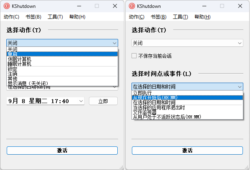Open 书签(B) menu in right window
This screenshot has width=250, height=170.
pyautogui.click(x=159, y=17)
